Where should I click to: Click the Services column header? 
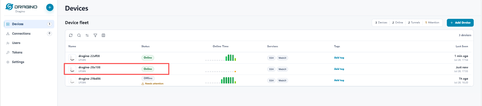click(273, 46)
